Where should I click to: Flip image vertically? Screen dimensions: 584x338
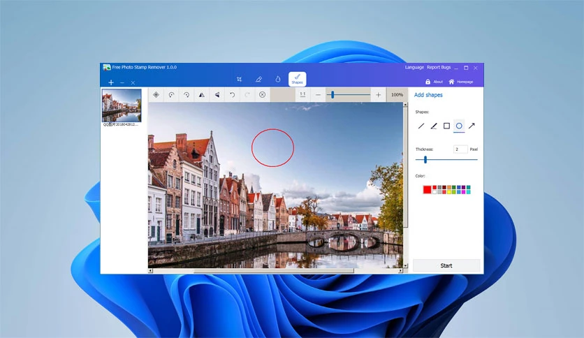click(217, 95)
